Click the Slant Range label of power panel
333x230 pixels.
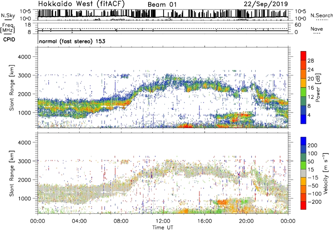coord(12,88)
